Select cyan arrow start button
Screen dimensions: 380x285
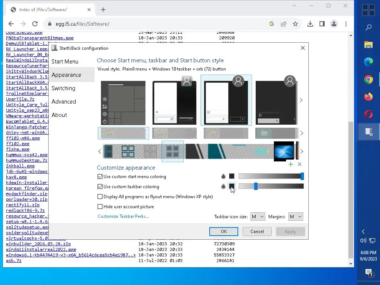point(262,151)
